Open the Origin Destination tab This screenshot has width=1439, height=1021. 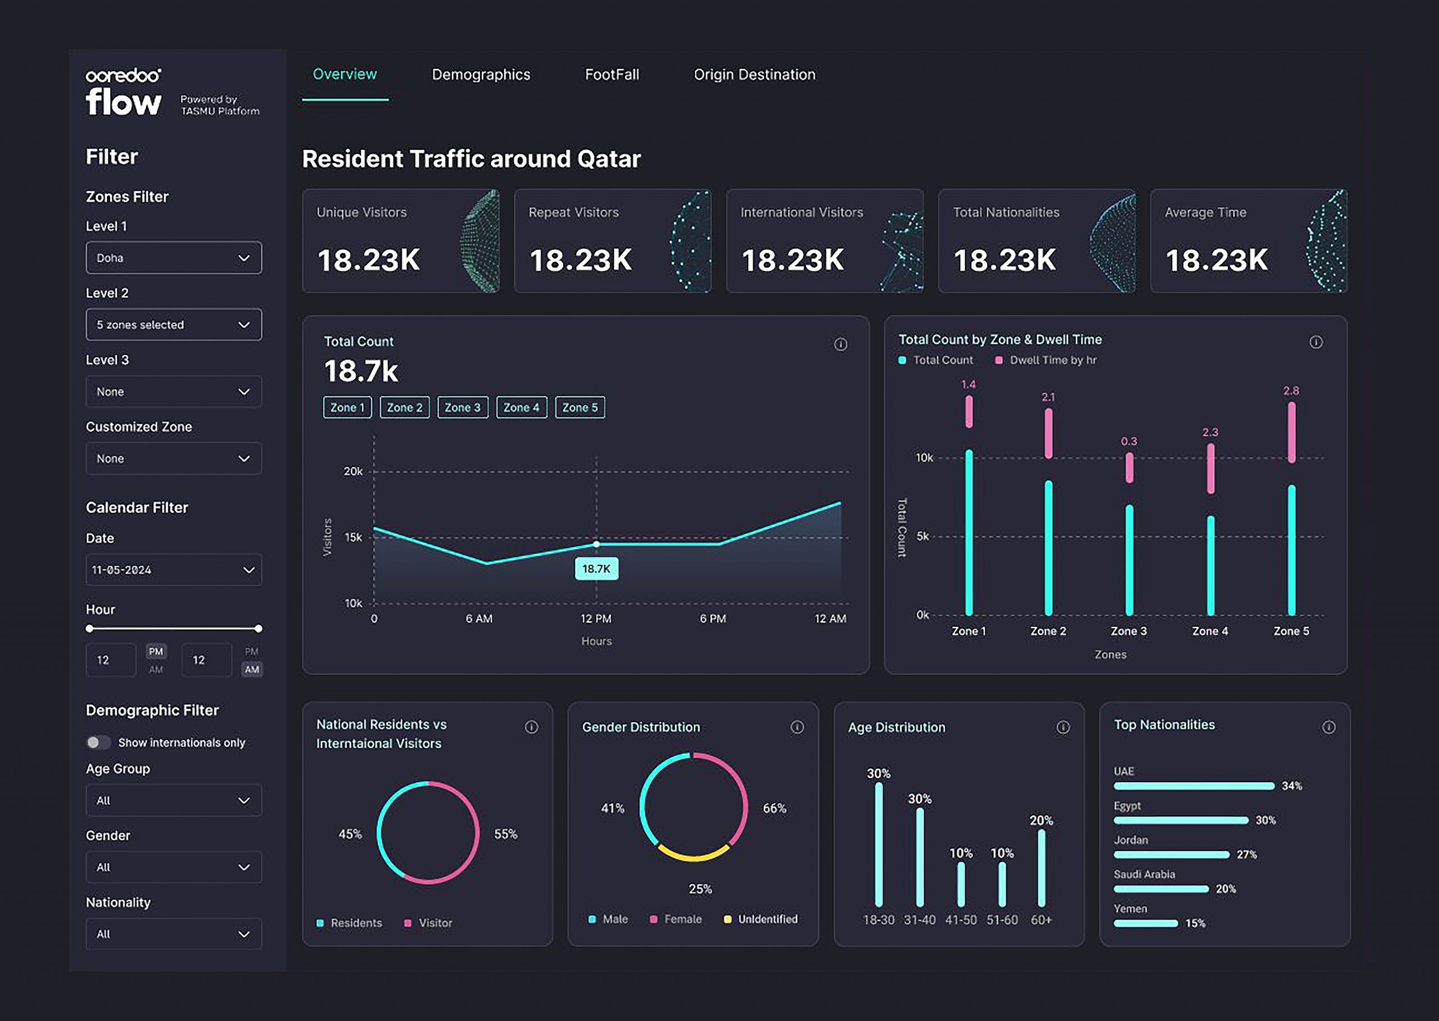tap(755, 74)
